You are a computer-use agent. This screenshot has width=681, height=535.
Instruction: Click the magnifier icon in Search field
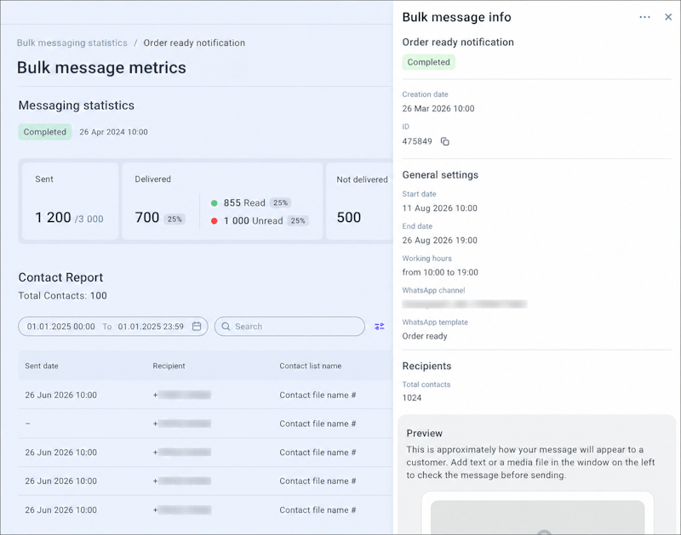(226, 327)
